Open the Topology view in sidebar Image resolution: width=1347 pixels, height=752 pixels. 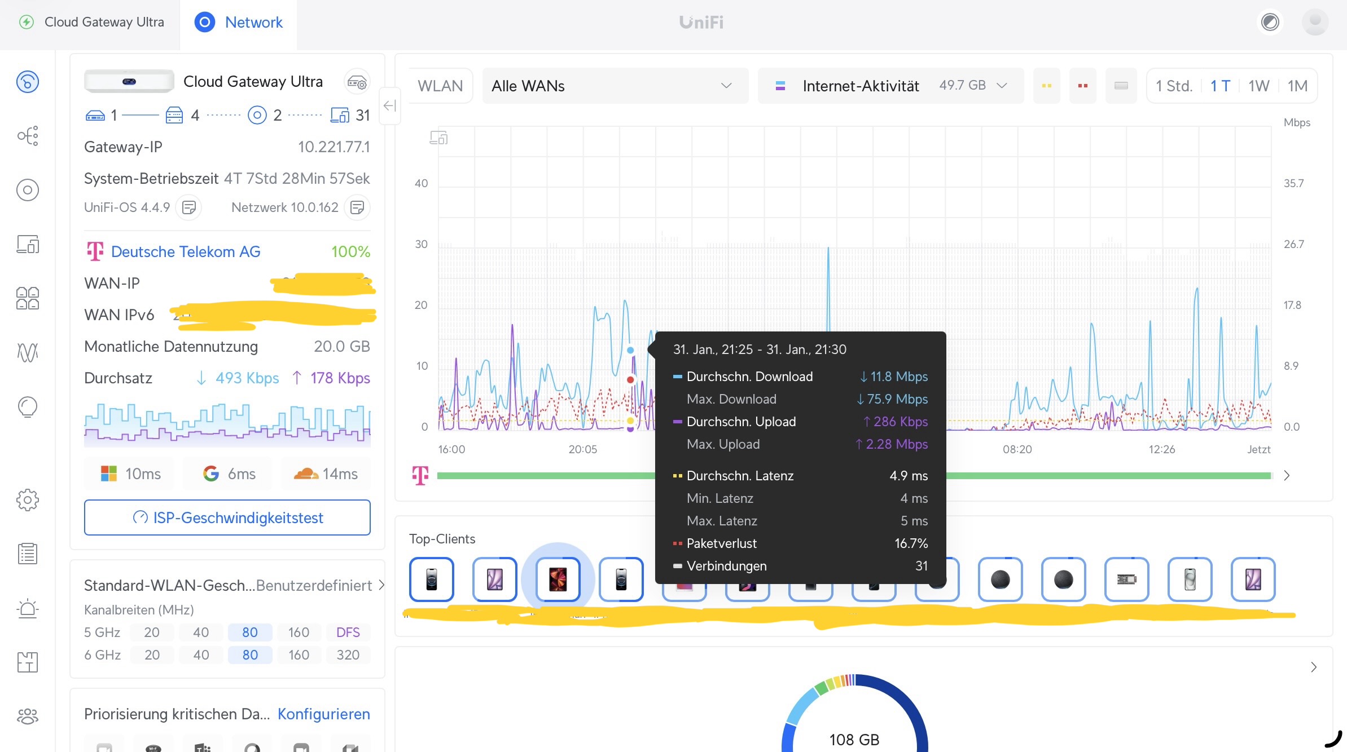(x=28, y=136)
